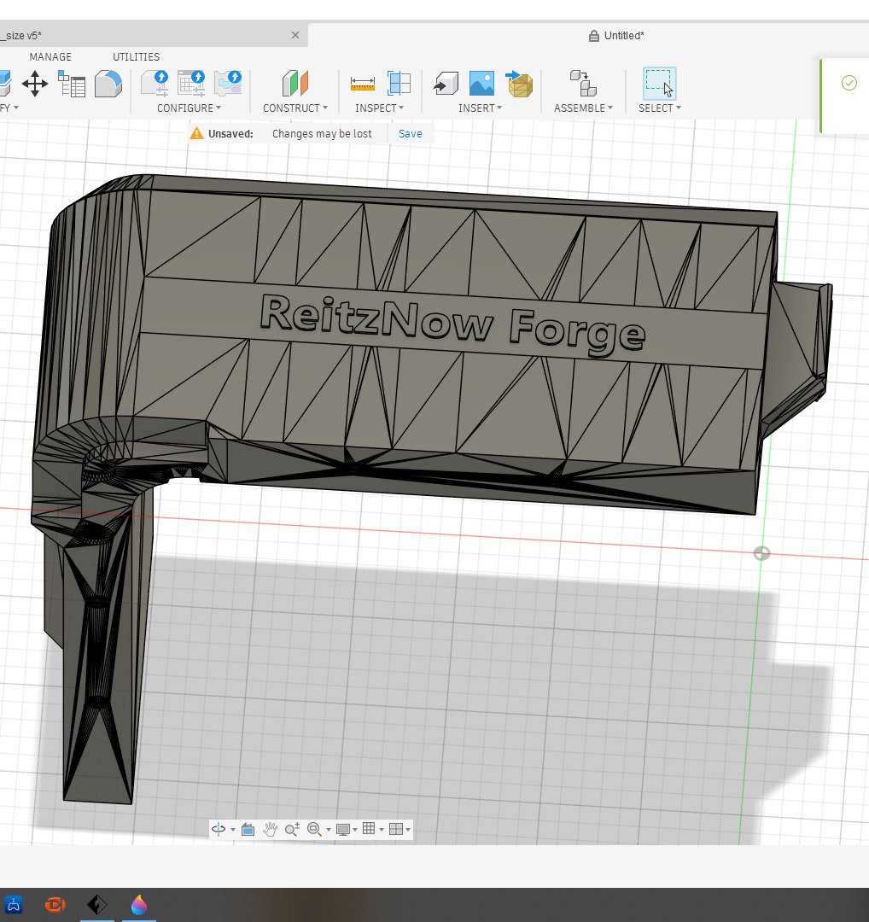Open the orange circular taskbar app
Viewport: 869px width, 922px height.
pyautogui.click(x=55, y=904)
